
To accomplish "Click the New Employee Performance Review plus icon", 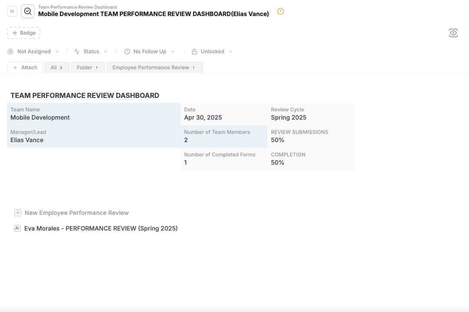I will [17, 213].
